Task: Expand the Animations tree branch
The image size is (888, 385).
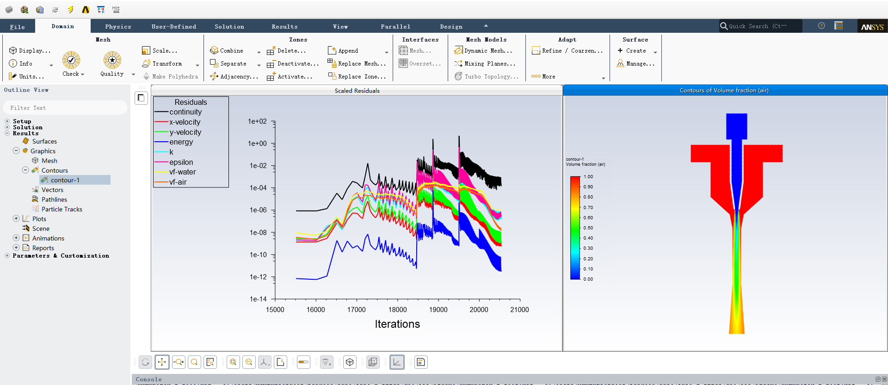Action: click(x=16, y=238)
